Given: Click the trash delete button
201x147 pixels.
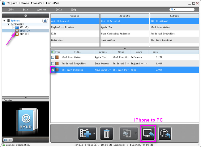Looking at the screenshot, I should coord(106,133).
